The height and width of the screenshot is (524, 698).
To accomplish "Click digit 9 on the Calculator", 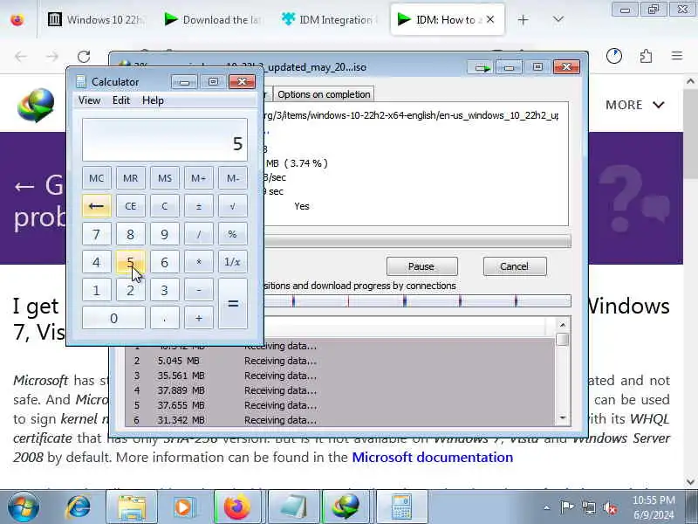I will pyautogui.click(x=165, y=234).
